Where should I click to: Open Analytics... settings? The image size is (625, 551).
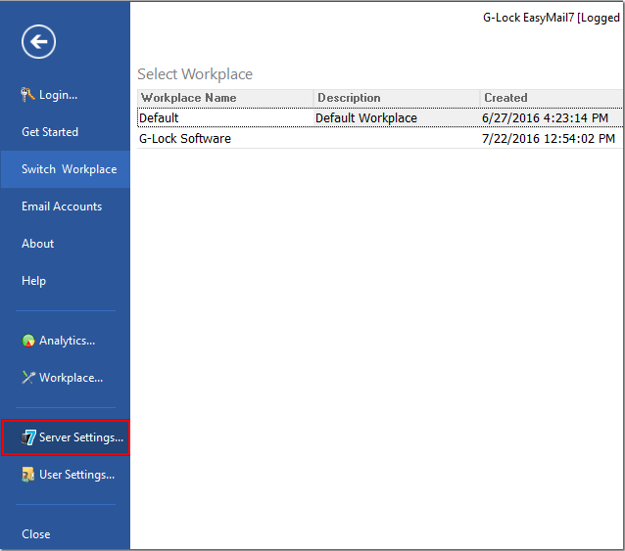pos(67,341)
